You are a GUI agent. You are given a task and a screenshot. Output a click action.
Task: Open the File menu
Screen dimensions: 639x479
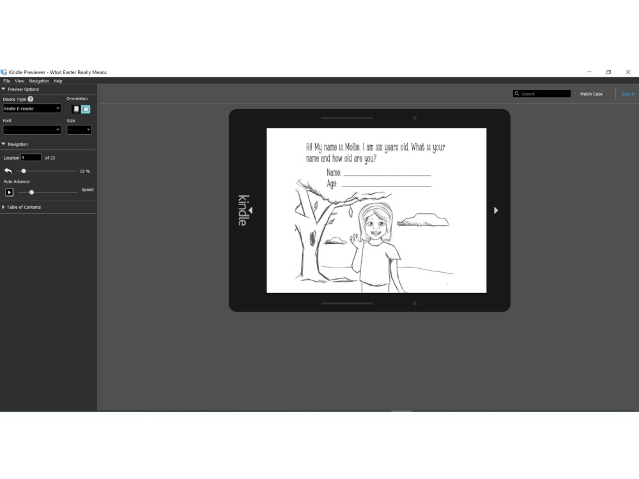tap(6, 81)
